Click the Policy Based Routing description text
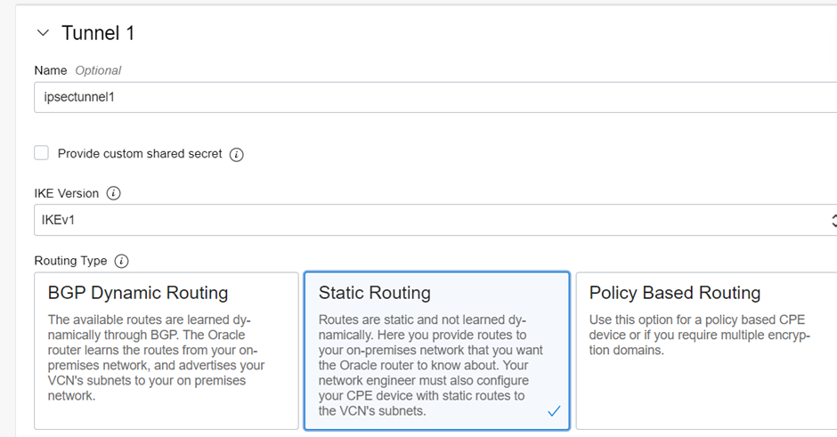Viewport: 837px width, 437px height. pos(700,335)
